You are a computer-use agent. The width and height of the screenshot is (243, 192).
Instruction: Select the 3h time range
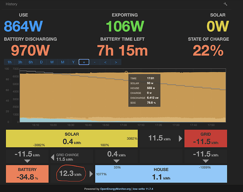point(20,62)
